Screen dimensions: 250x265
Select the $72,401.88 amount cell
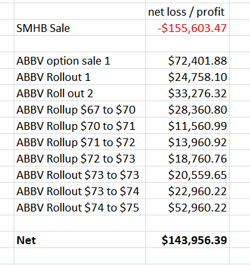tap(187, 60)
